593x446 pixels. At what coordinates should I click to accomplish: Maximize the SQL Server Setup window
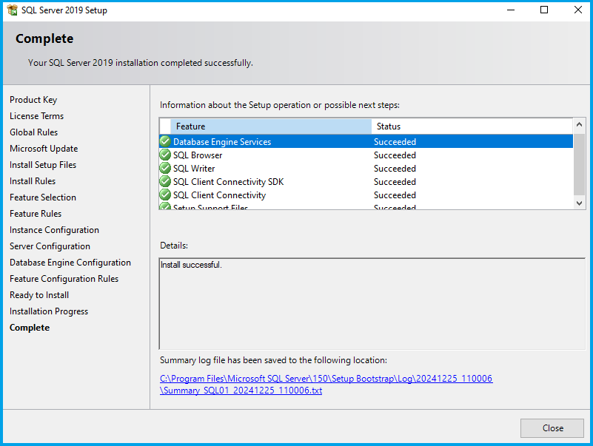pos(544,10)
